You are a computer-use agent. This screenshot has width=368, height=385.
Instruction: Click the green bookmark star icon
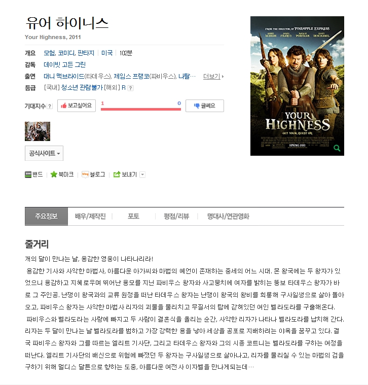pyautogui.click(x=54, y=174)
